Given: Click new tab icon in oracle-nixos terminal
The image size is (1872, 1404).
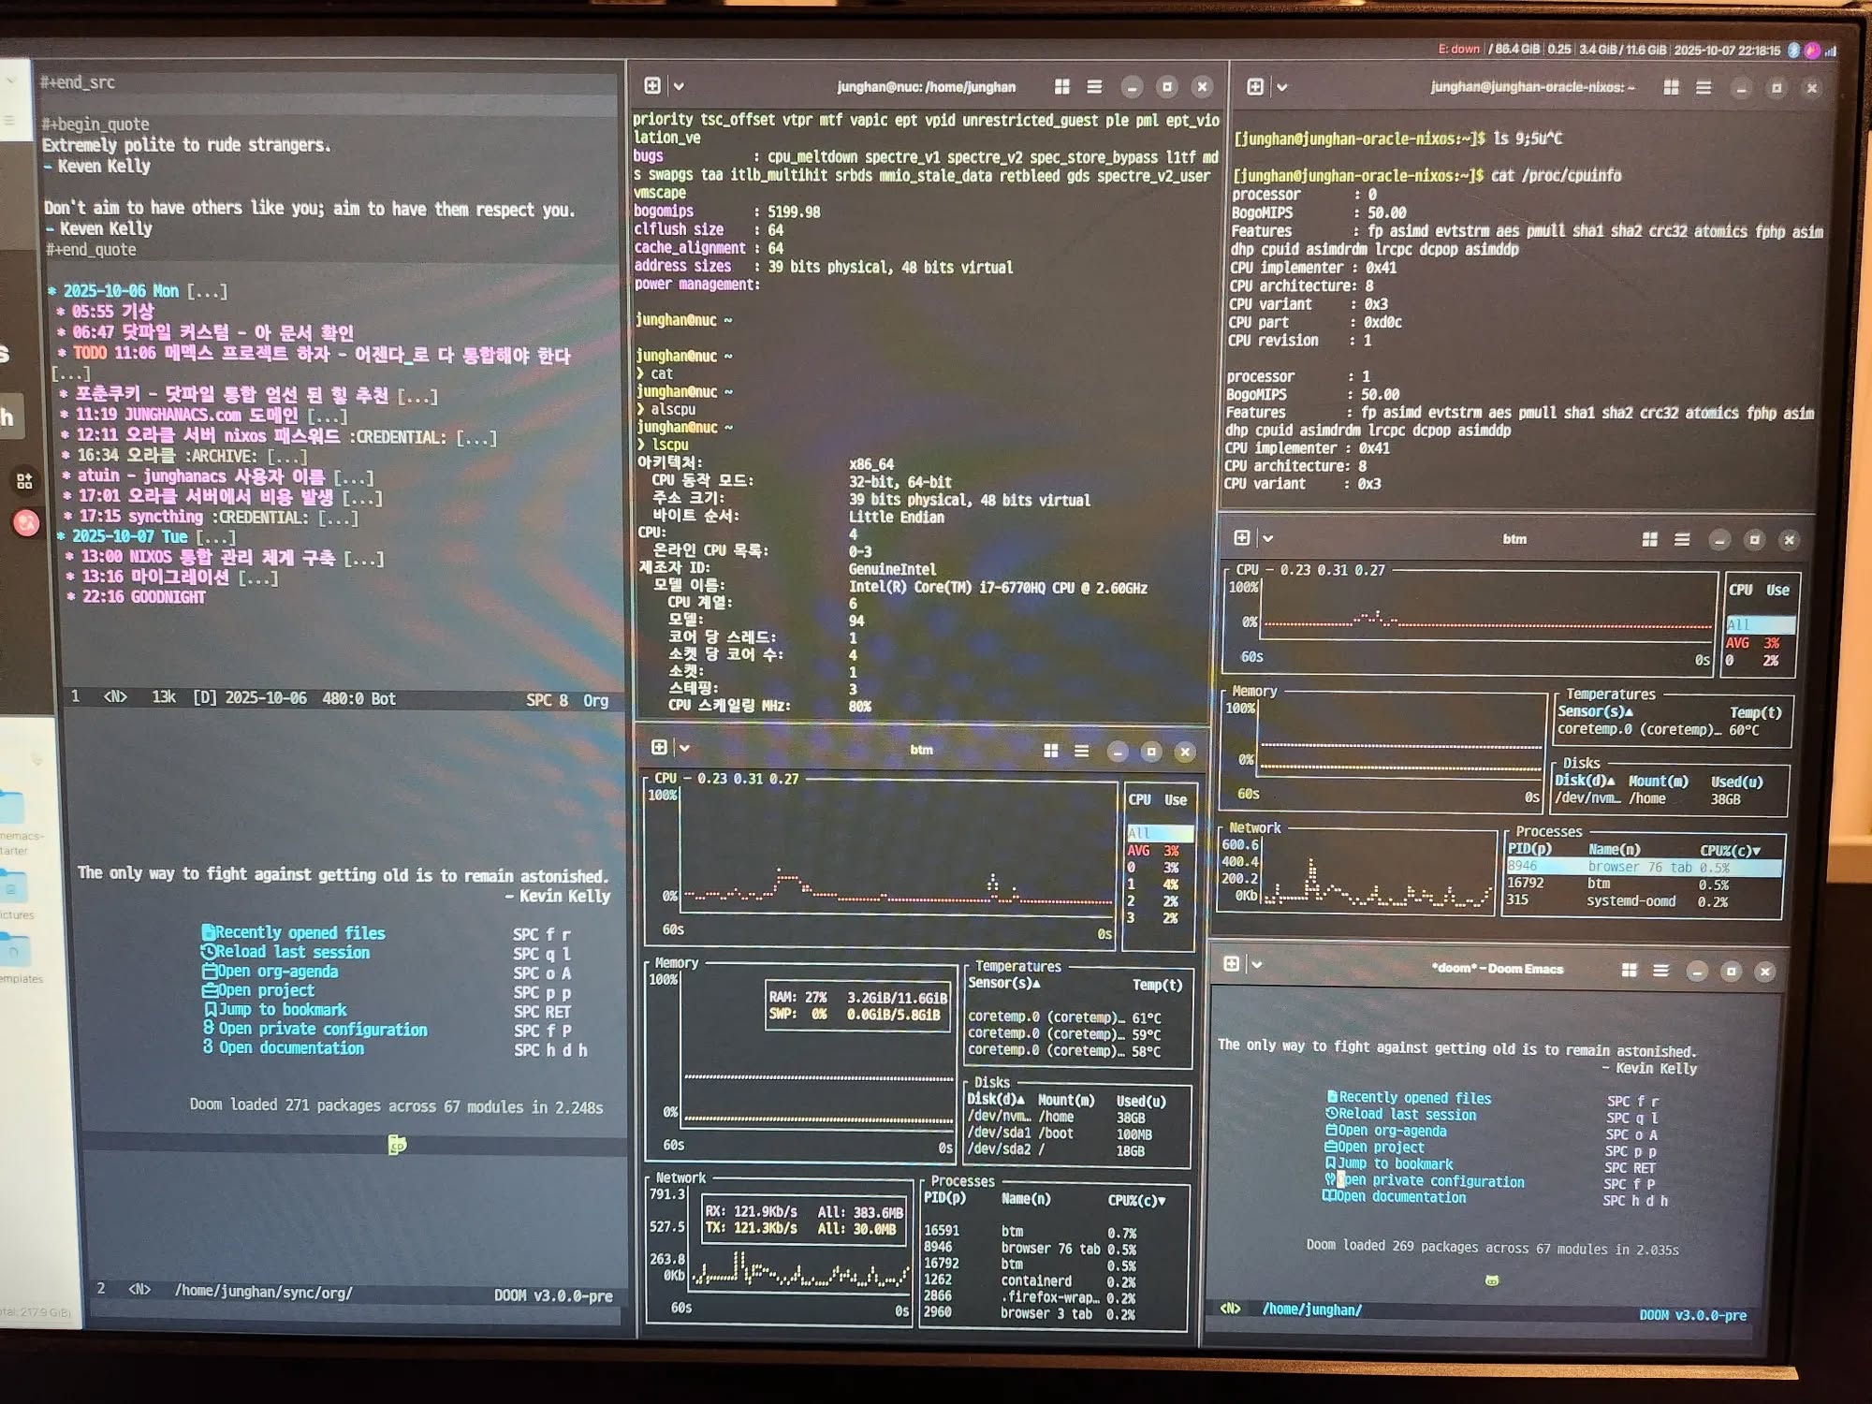Looking at the screenshot, I should point(1255,87).
